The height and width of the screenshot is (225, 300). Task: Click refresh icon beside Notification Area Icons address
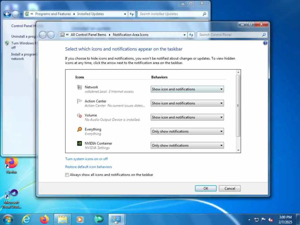click(x=191, y=35)
